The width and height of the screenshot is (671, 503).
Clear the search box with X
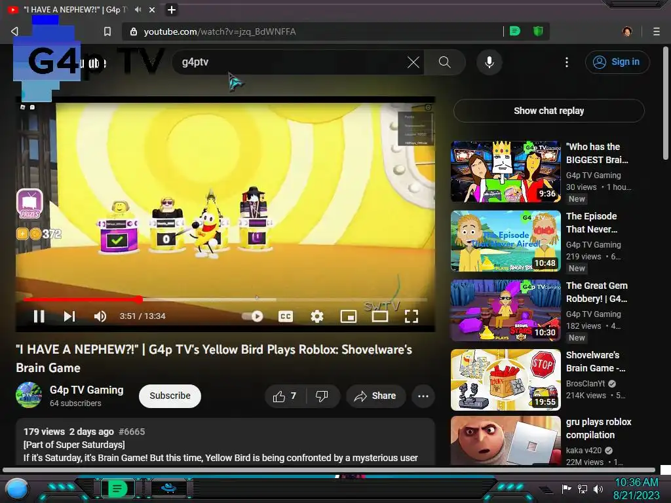coord(413,62)
